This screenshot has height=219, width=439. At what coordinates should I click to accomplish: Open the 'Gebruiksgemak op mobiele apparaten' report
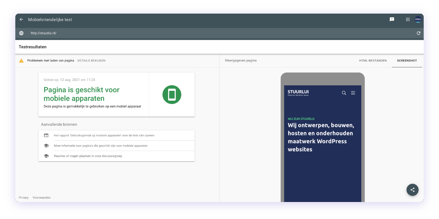coord(104,135)
